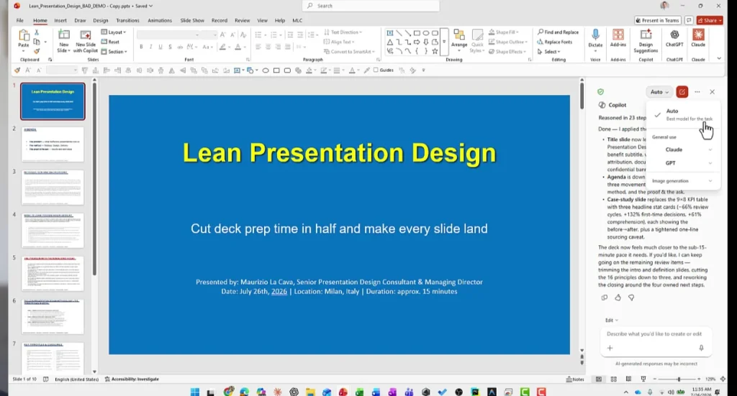
Task: Open Design Suggestions from Copilot
Action: pos(646,41)
